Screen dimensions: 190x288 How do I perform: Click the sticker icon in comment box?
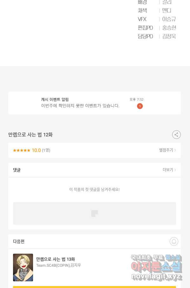pyautogui.click(x=95, y=213)
